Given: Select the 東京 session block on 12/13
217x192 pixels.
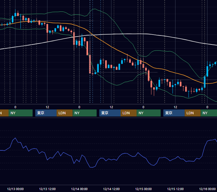Looking at the screenshot, I should 46,113.
